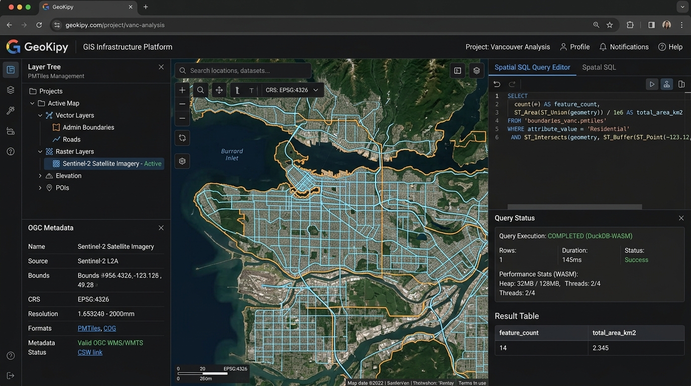
Task: Close the Layer Tree panel
Action: coord(161,67)
